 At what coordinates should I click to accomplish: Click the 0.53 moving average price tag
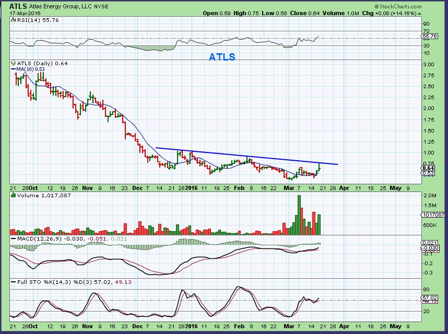coord(428,173)
